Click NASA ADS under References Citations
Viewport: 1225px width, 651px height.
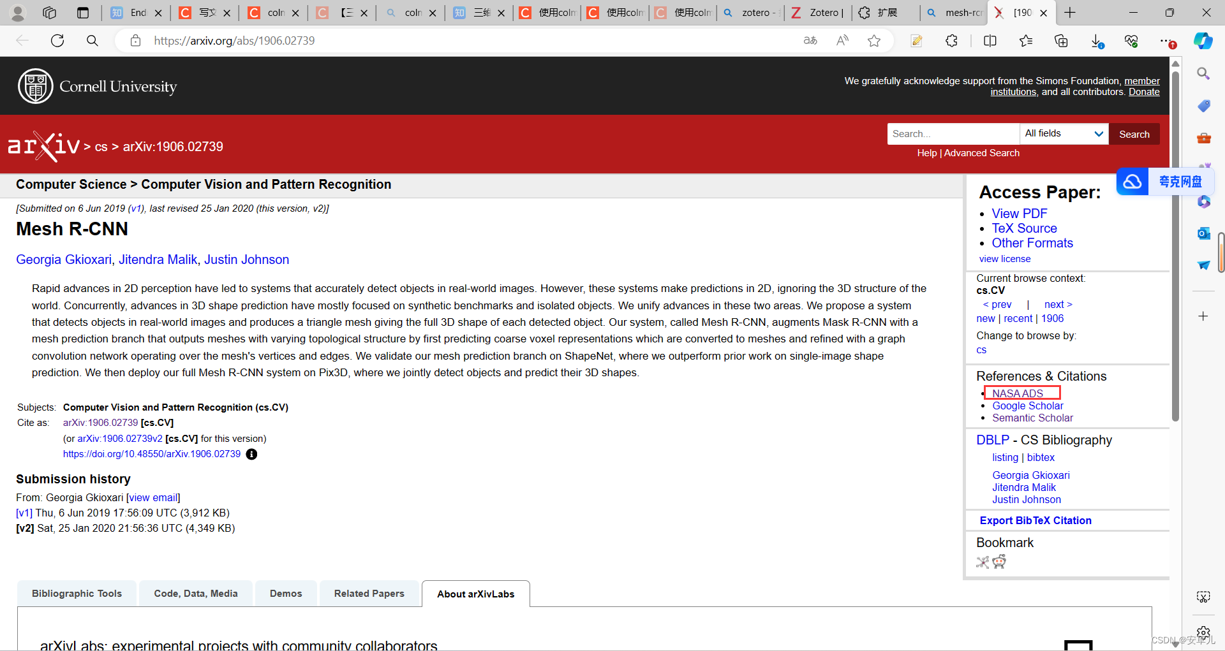[x=1017, y=393]
